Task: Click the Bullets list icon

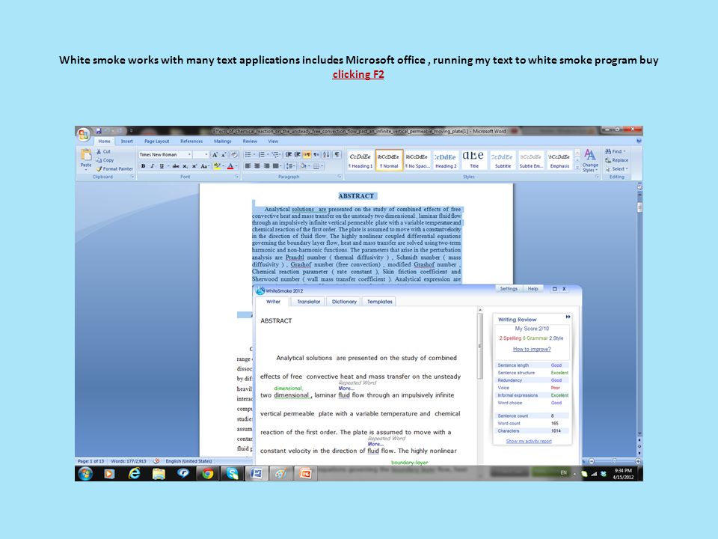Action: coord(248,155)
